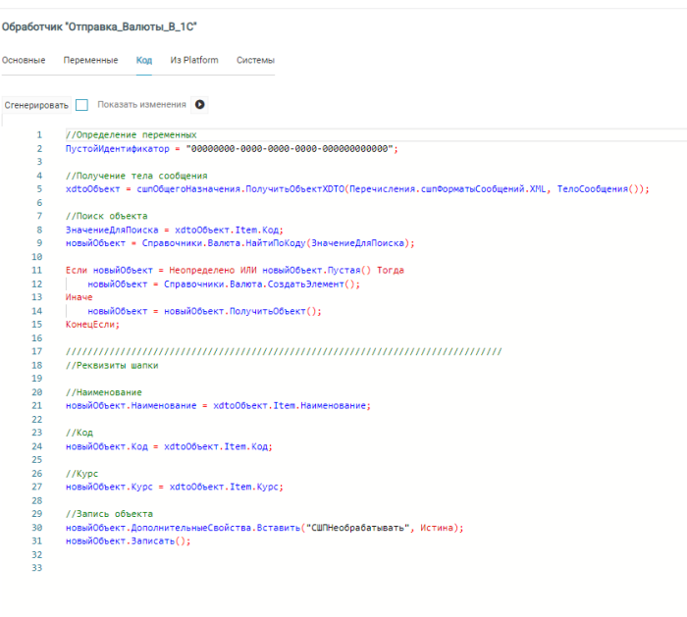Click the Сгенерировать button
Screen dimensions: 687x617
36,105
